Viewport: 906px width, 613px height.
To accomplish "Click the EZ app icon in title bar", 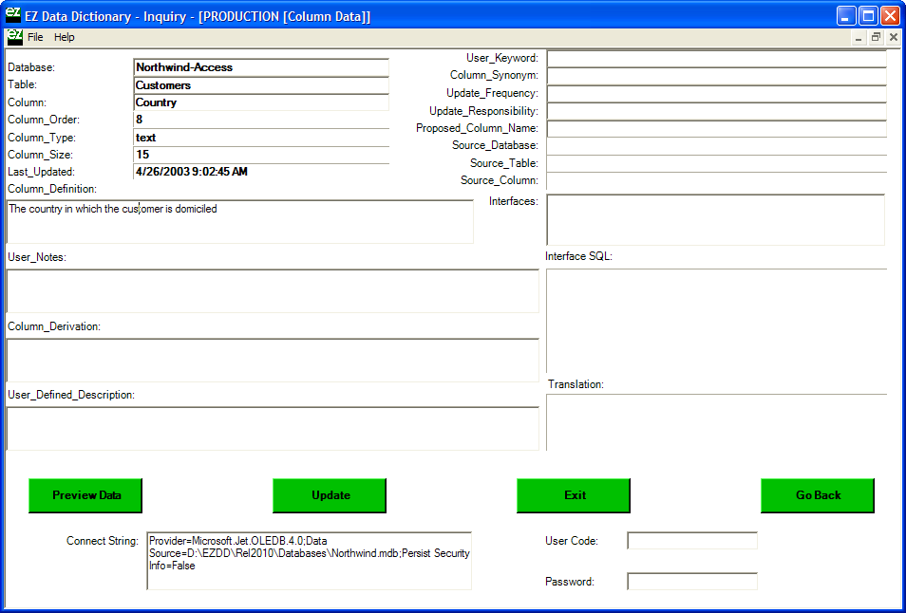I will pyautogui.click(x=13, y=15).
